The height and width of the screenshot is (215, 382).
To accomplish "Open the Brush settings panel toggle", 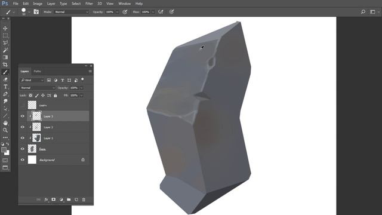I will click(x=36, y=12).
